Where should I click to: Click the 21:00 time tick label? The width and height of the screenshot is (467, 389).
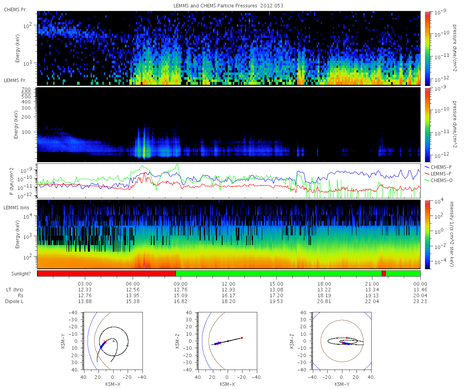click(372, 284)
